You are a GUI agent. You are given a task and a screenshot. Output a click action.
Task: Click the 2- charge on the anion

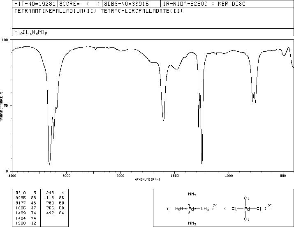pyautogui.click(x=270, y=206)
